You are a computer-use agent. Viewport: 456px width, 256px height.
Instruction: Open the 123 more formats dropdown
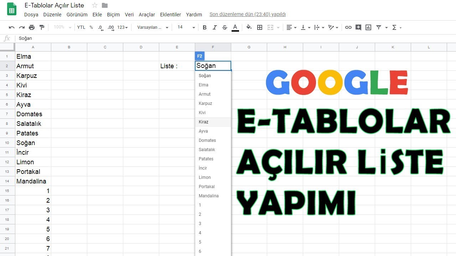click(x=123, y=27)
